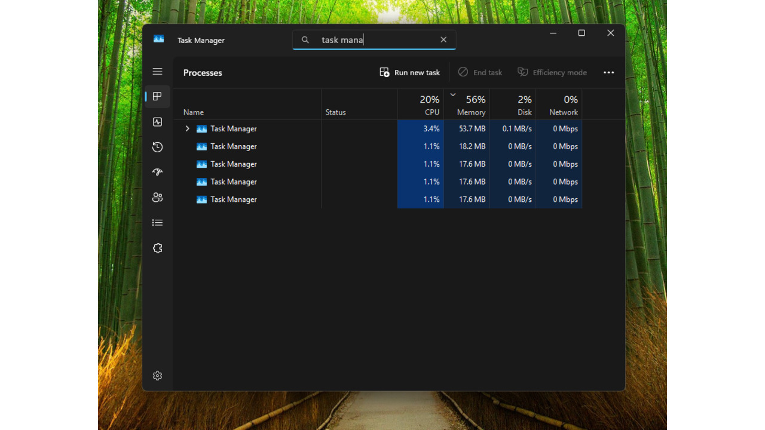Open the Startup apps page icon
The image size is (765, 430).
tap(157, 172)
